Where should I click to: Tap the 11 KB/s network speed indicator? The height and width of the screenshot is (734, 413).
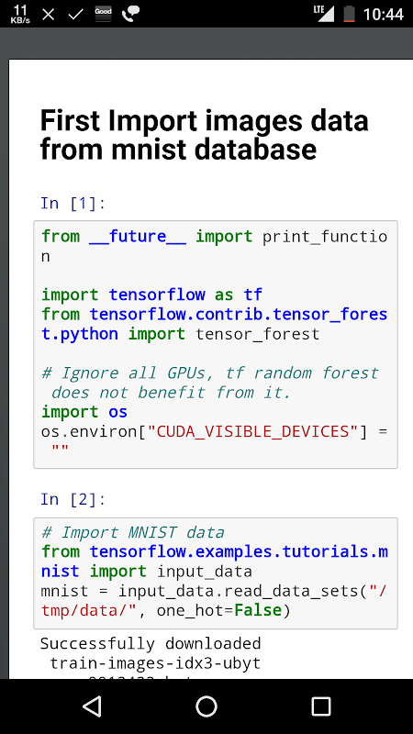(19, 14)
